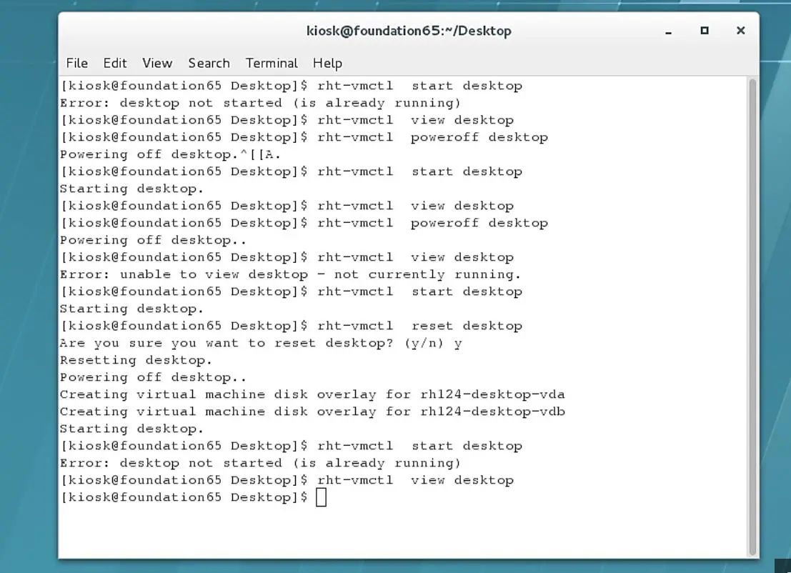Screen dimensions: 791x573
Task: Minimize the terminal window
Action: pos(668,31)
